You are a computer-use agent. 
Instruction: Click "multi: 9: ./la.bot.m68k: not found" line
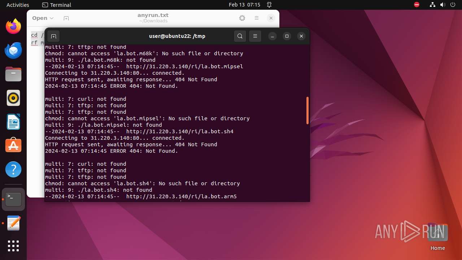click(x=100, y=60)
